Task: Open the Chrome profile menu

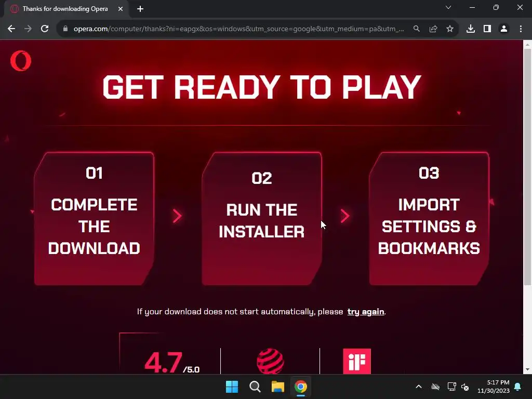Action: click(504, 29)
